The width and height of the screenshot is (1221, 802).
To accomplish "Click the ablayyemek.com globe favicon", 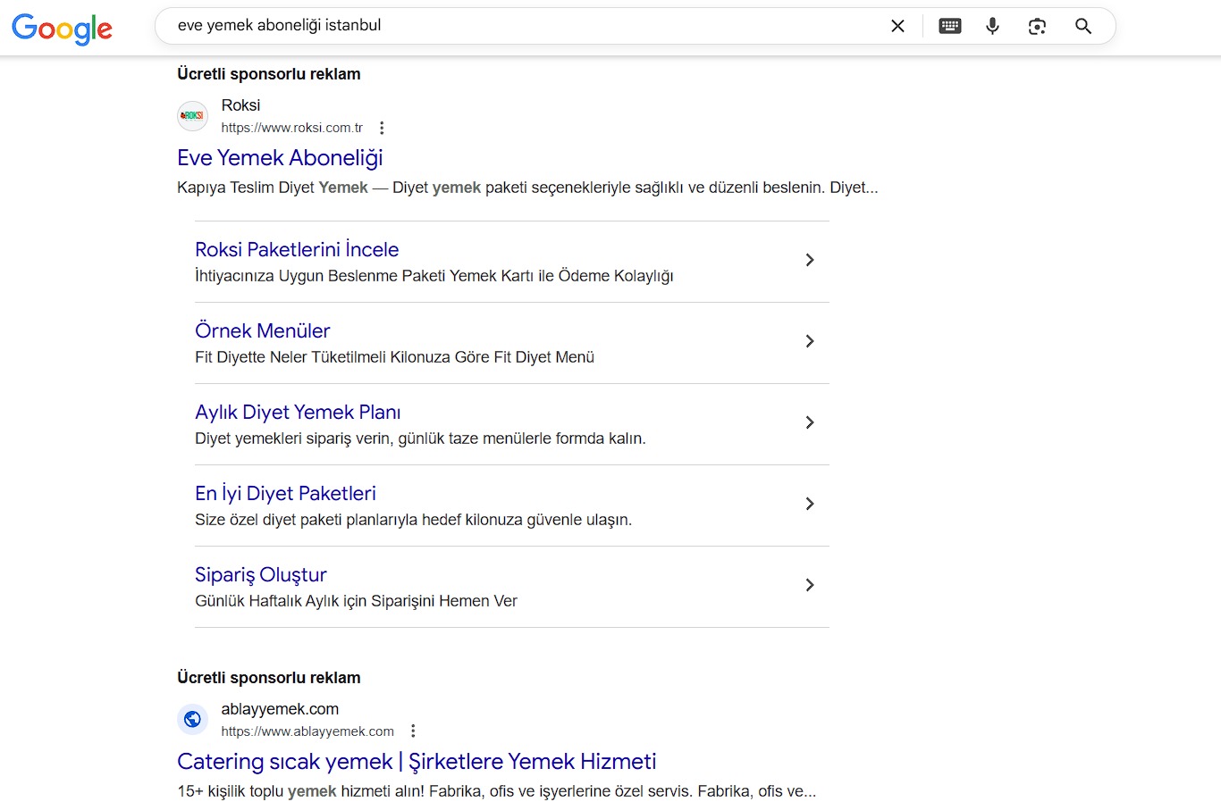I will pyautogui.click(x=192, y=719).
